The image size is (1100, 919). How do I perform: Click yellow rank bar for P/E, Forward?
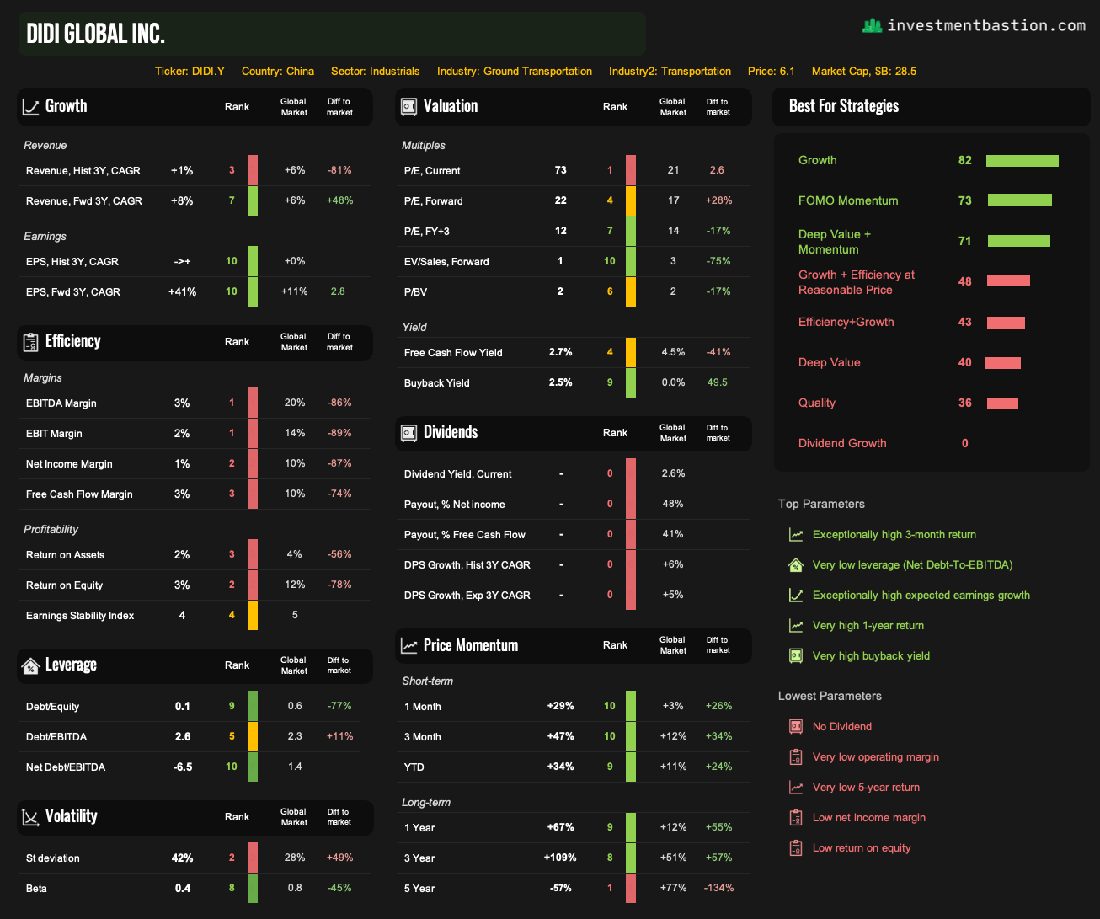pyautogui.click(x=631, y=200)
